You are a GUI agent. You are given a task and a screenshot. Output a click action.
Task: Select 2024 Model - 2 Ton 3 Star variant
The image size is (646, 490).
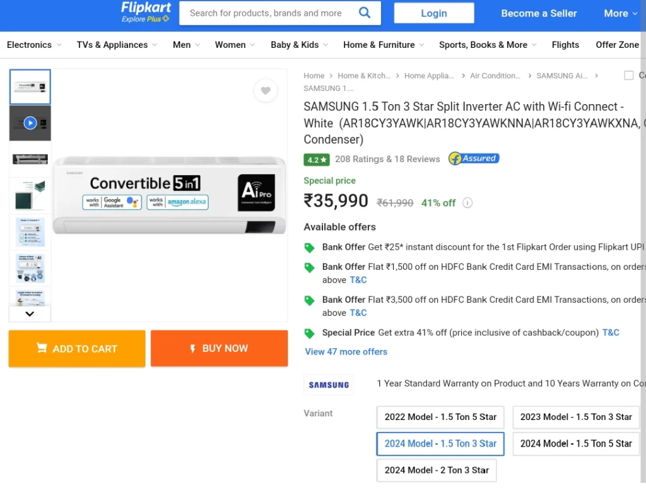(x=437, y=470)
